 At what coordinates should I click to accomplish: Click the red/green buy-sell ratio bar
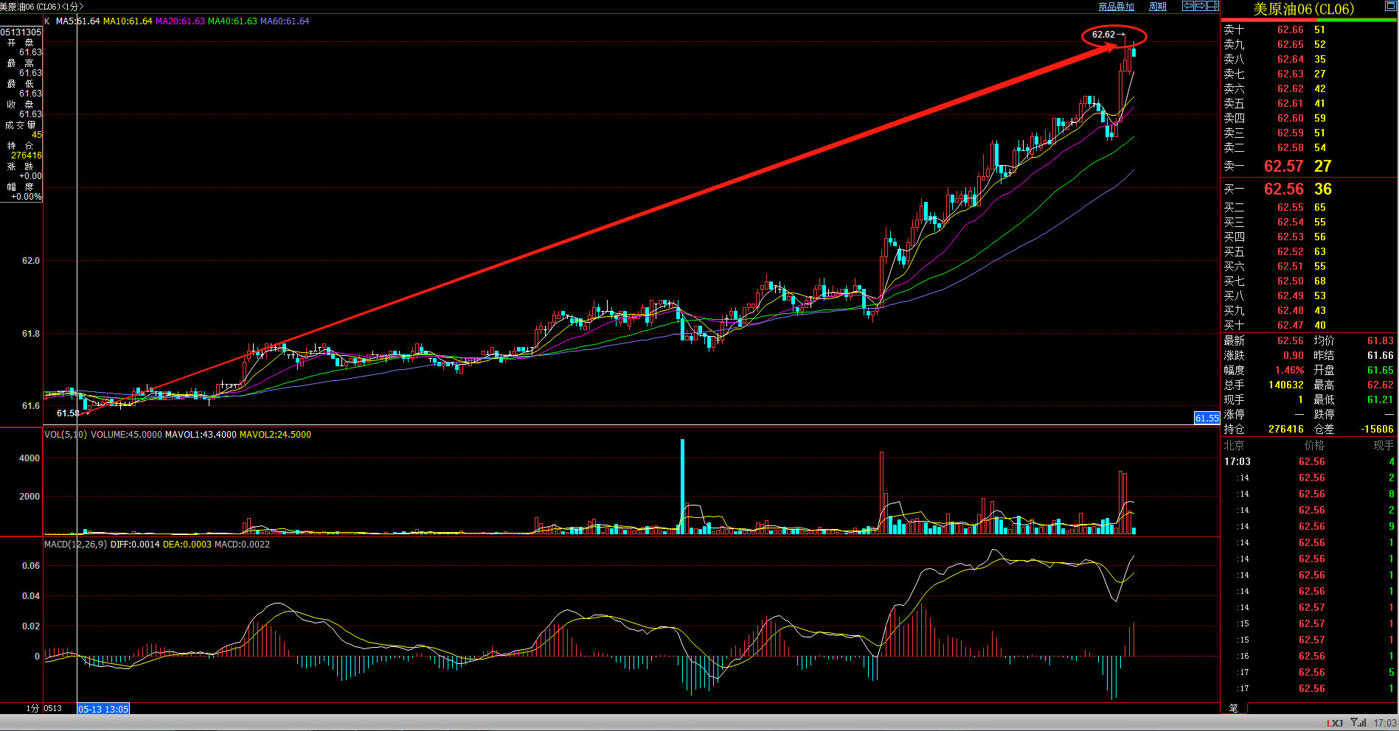pyautogui.click(x=1309, y=20)
